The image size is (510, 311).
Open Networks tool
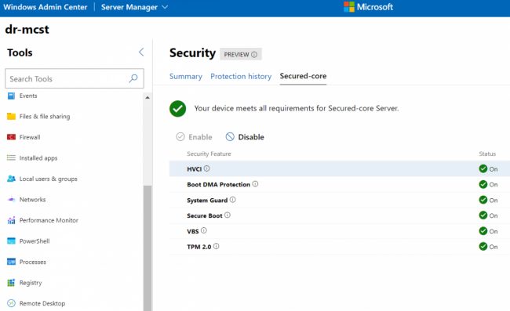[32, 200]
